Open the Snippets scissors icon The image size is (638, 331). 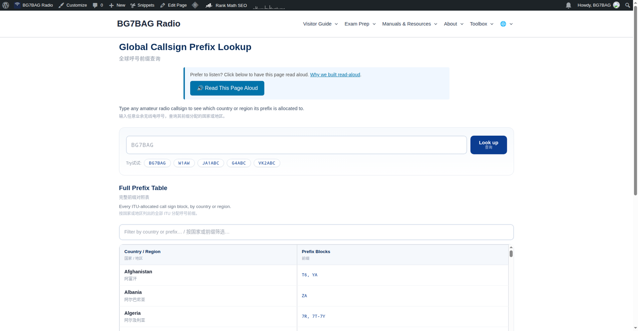pyautogui.click(x=133, y=5)
